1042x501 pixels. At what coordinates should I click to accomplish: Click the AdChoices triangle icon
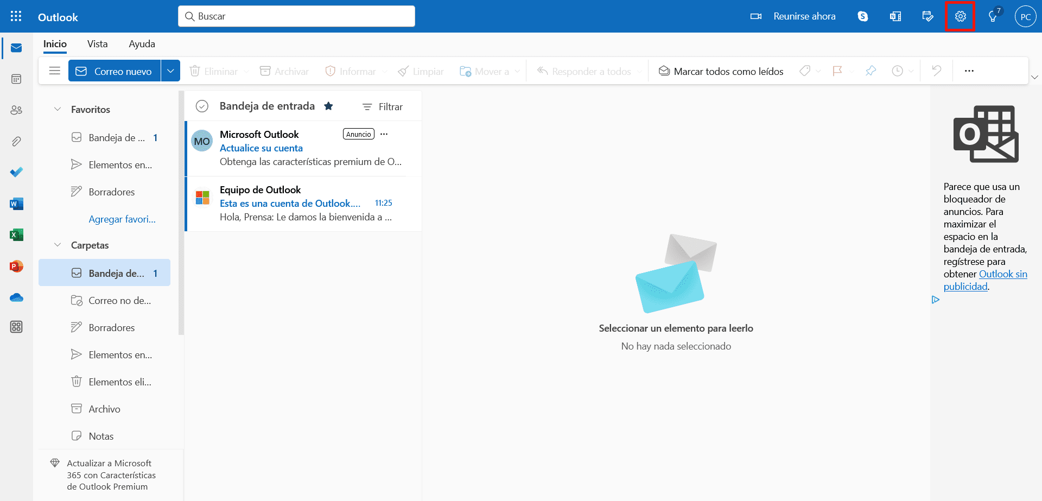point(936,300)
